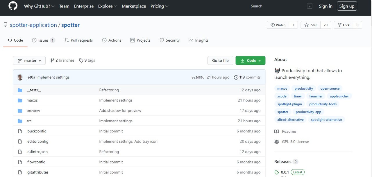Expand the Pricing dropdown menu

(x=159, y=6)
